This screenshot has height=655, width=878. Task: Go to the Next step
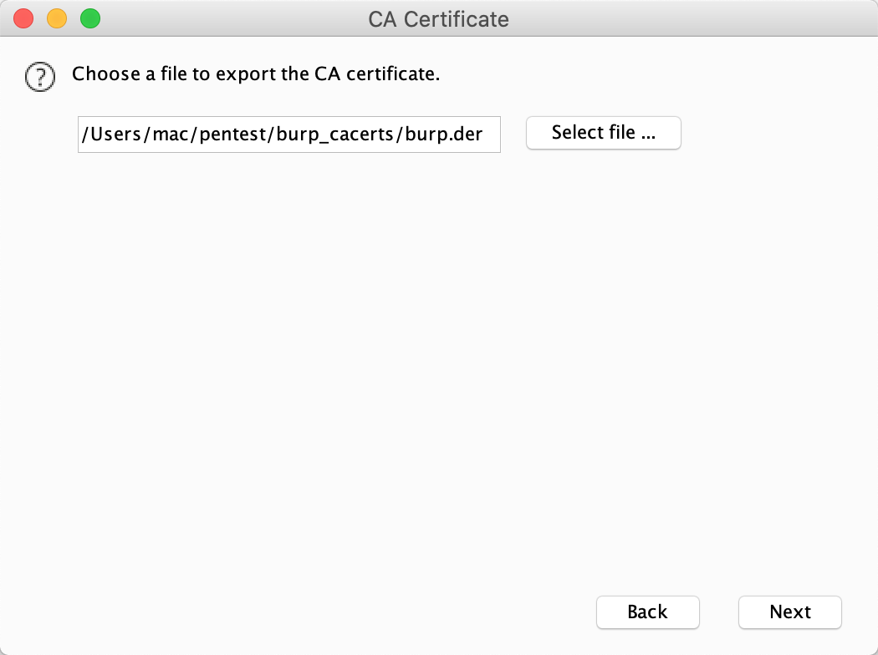(789, 612)
